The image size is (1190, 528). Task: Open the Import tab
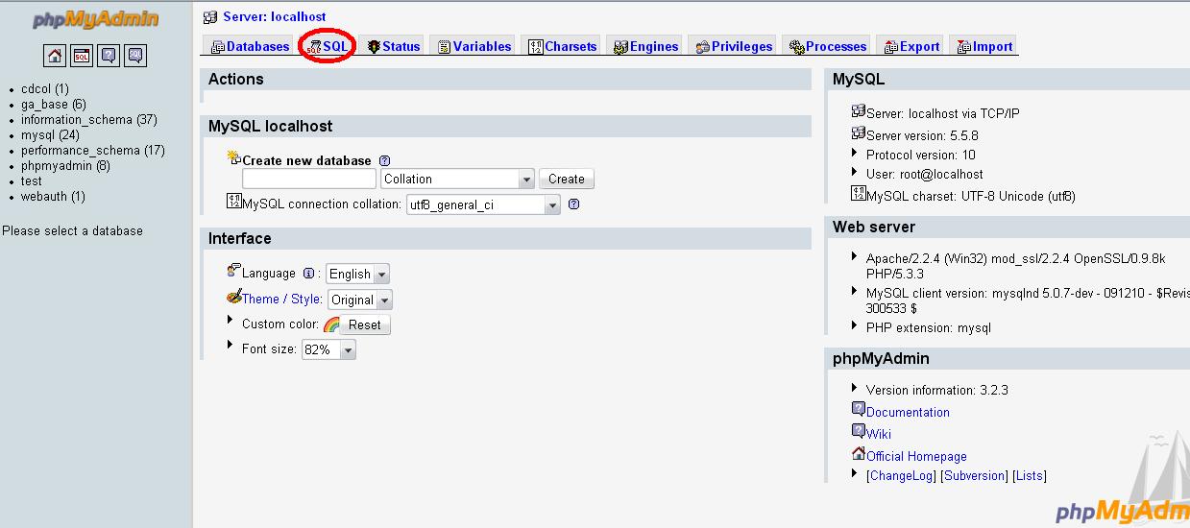point(984,46)
